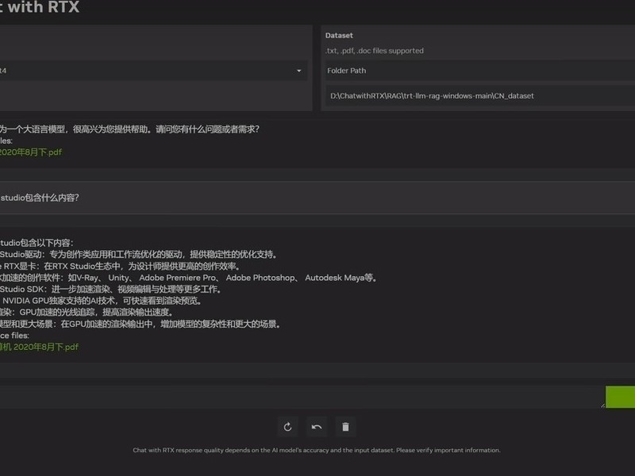Click the regenerate response icon
635x476 pixels.
click(x=287, y=427)
